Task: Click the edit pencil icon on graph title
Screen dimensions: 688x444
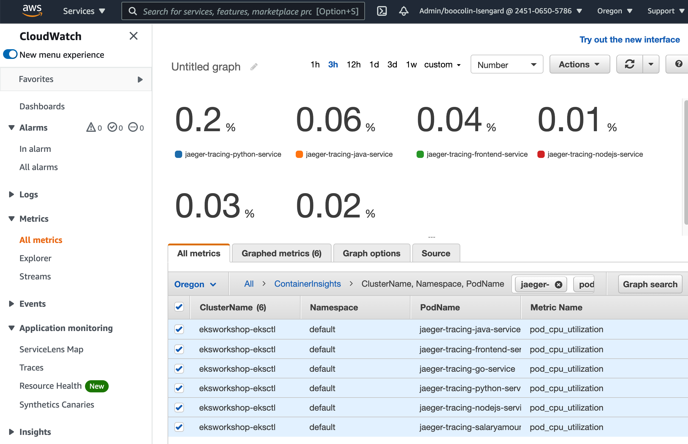Action: [255, 66]
